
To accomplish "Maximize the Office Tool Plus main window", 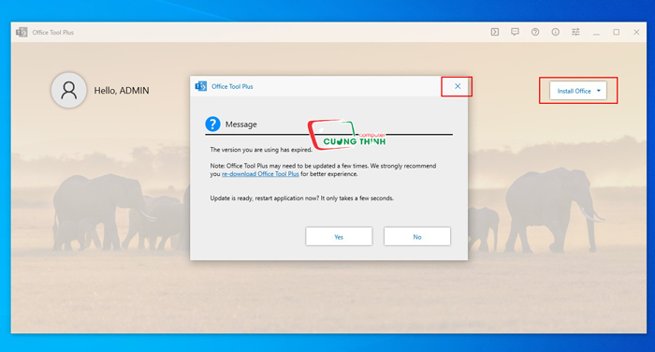I will pos(616,32).
